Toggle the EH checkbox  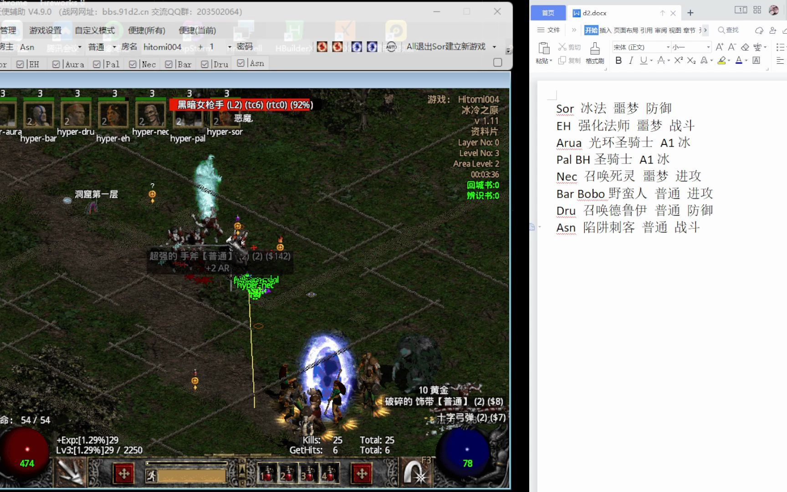pyautogui.click(x=20, y=64)
